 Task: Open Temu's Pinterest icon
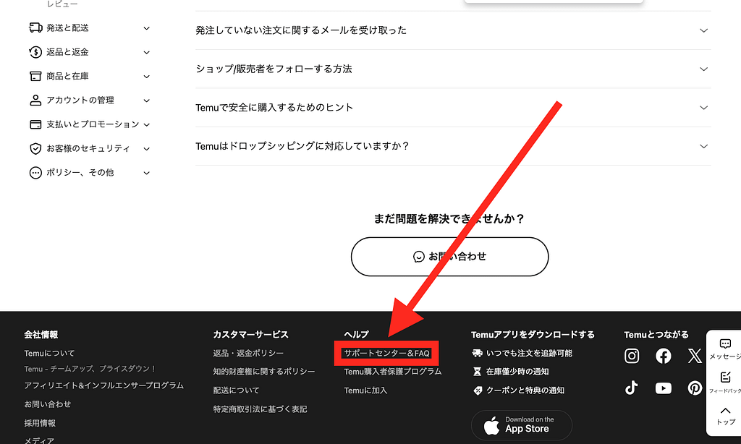click(695, 388)
